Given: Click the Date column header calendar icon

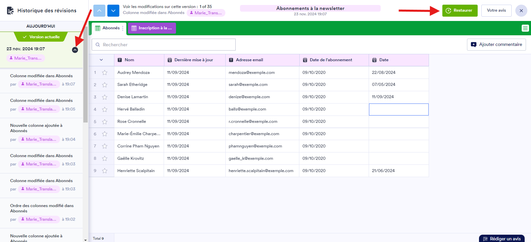Looking at the screenshot, I should tap(374, 60).
